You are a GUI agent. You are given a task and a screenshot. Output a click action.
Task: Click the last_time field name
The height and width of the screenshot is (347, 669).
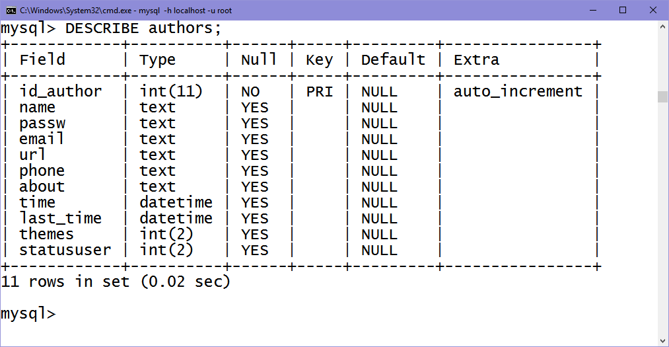click(x=61, y=219)
